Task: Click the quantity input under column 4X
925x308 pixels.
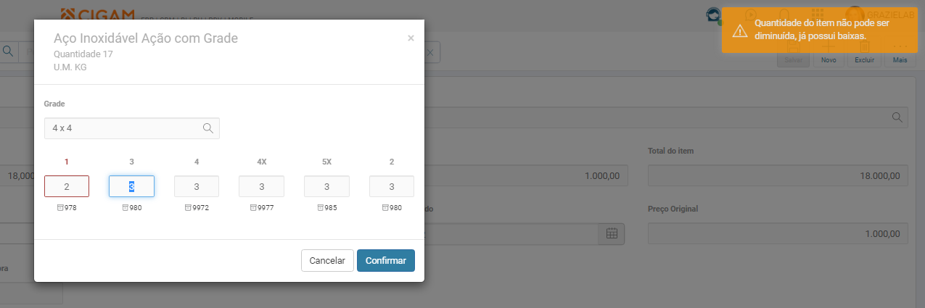Action: click(261, 186)
